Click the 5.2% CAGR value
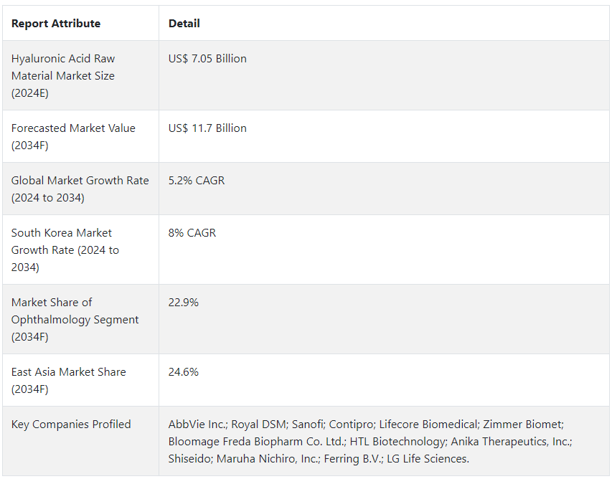The image size is (612, 479). tap(197, 181)
